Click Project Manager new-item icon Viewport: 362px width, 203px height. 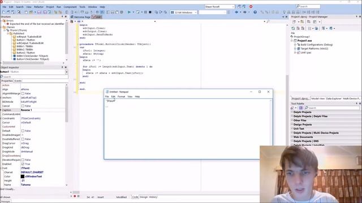point(294,22)
